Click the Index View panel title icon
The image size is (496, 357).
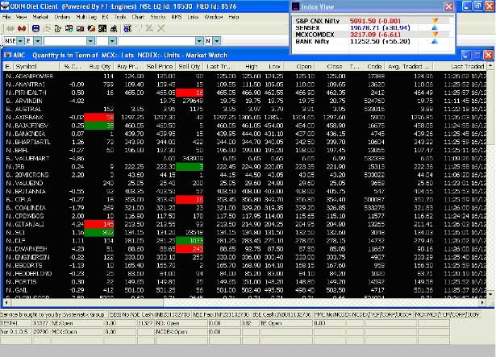coord(295,6)
